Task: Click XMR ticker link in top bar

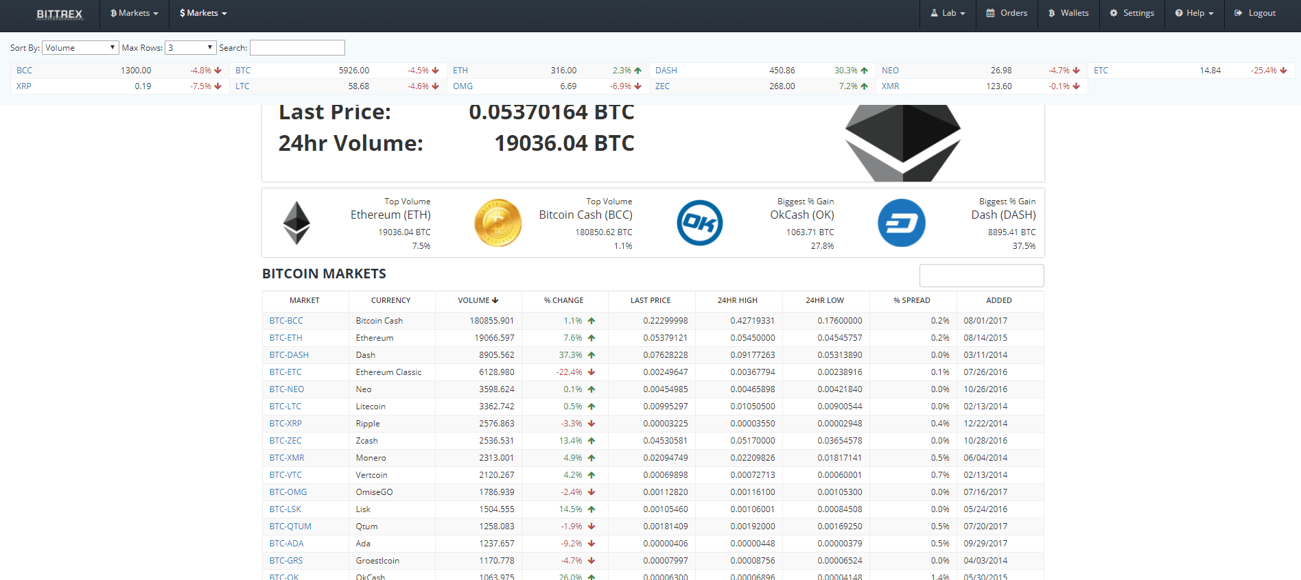Action: [x=890, y=86]
